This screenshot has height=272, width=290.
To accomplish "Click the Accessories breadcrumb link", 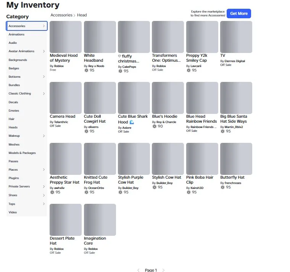I will pos(61,15).
